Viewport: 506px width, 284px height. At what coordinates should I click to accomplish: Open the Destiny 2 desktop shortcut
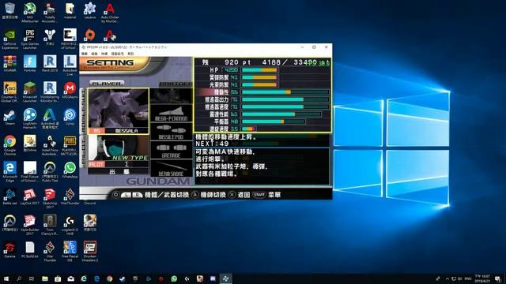pos(50,37)
